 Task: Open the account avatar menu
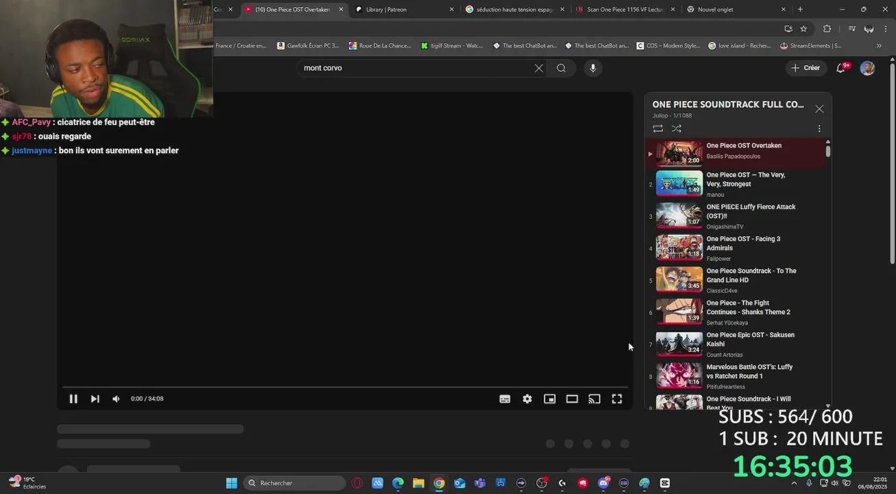867,68
